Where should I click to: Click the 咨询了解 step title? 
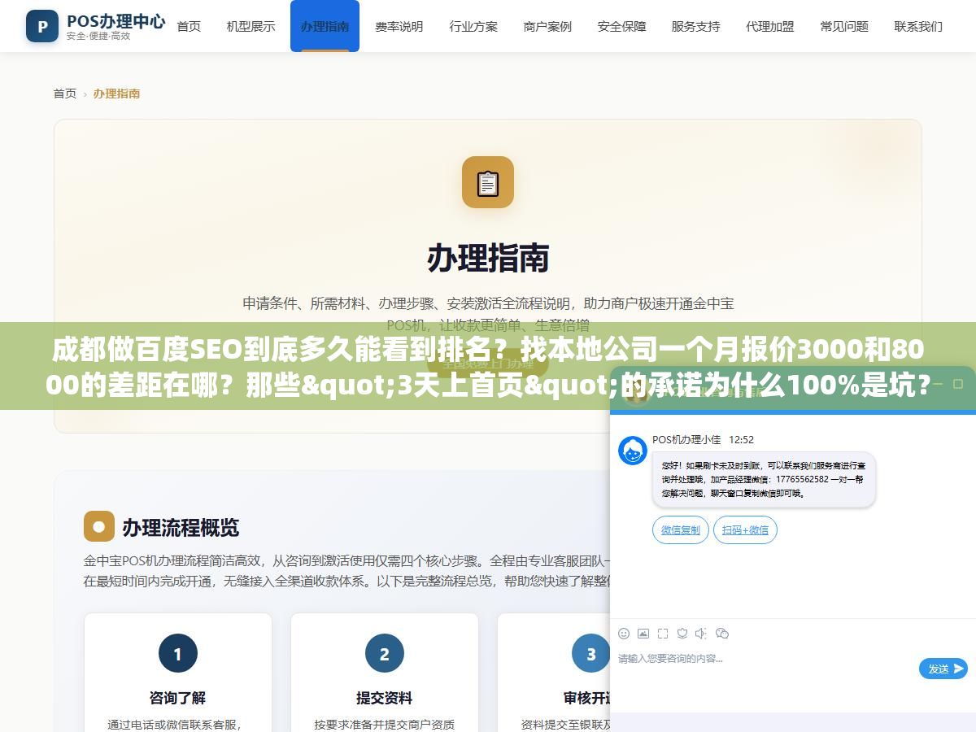coord(178,698)
